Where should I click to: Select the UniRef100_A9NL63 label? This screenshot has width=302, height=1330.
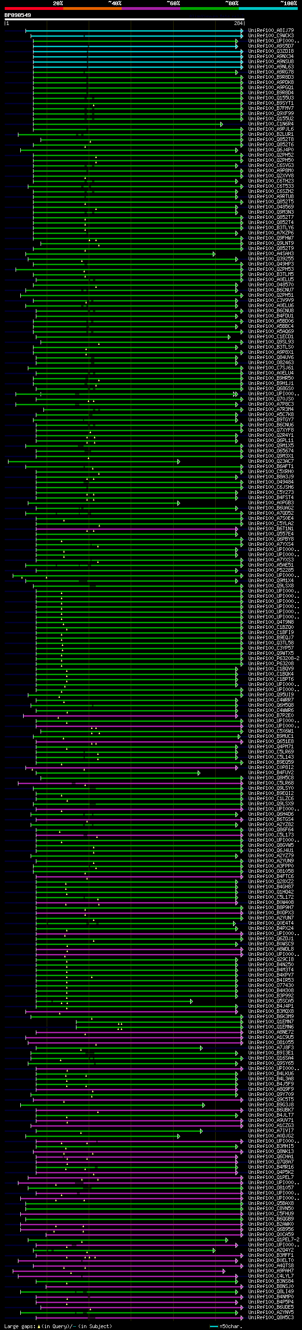(271, 67)
